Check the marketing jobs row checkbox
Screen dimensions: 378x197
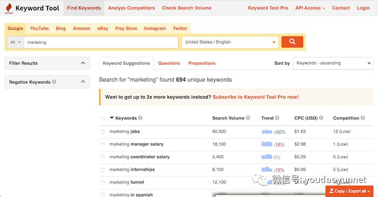103,132
